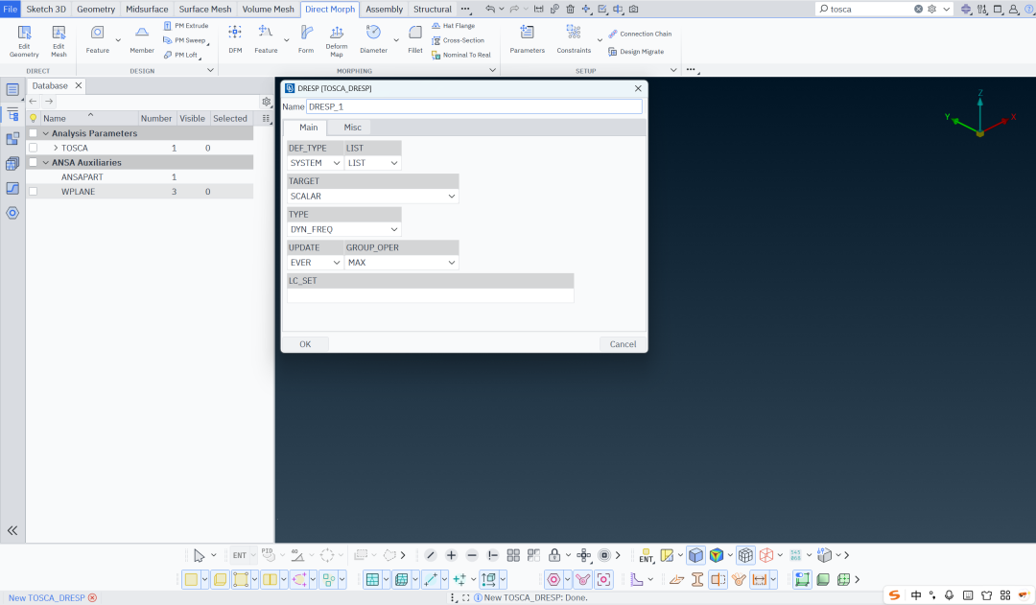This screenshot has height=605, width=1036.
Task: Expand the MORPHING ribbon group arrow
Action: pyautogui.click(x=492, y=70)
